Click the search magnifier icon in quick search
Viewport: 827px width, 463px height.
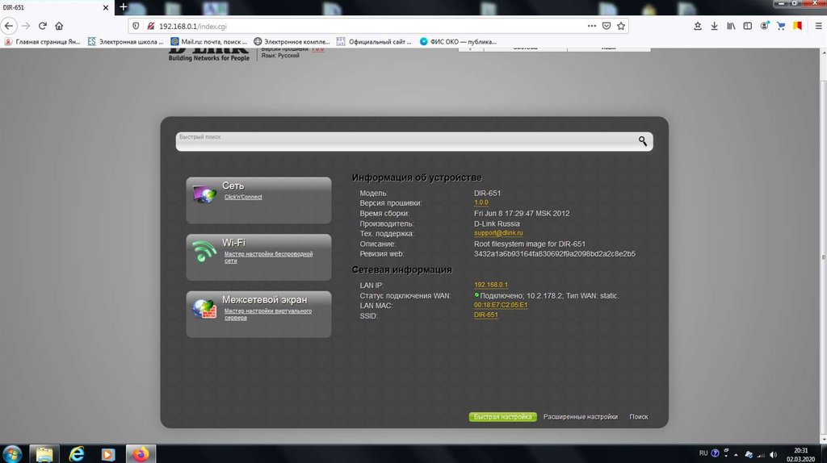643,141
